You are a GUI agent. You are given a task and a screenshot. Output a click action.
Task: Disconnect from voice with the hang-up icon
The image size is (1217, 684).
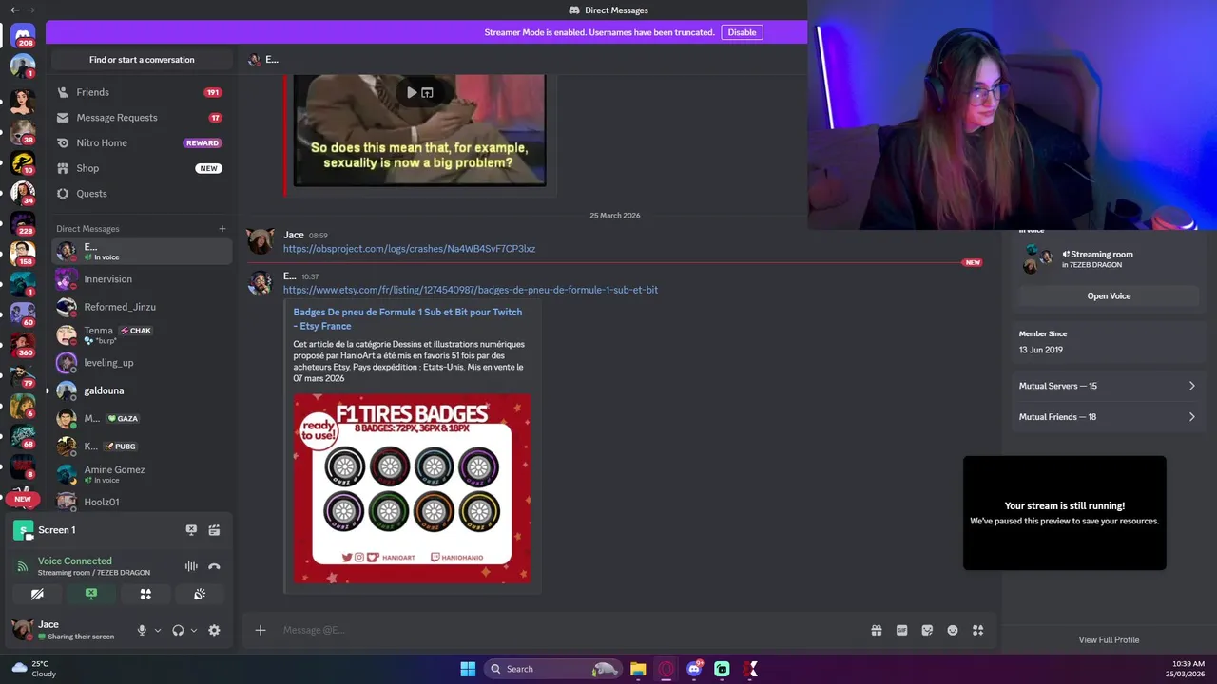214,566
